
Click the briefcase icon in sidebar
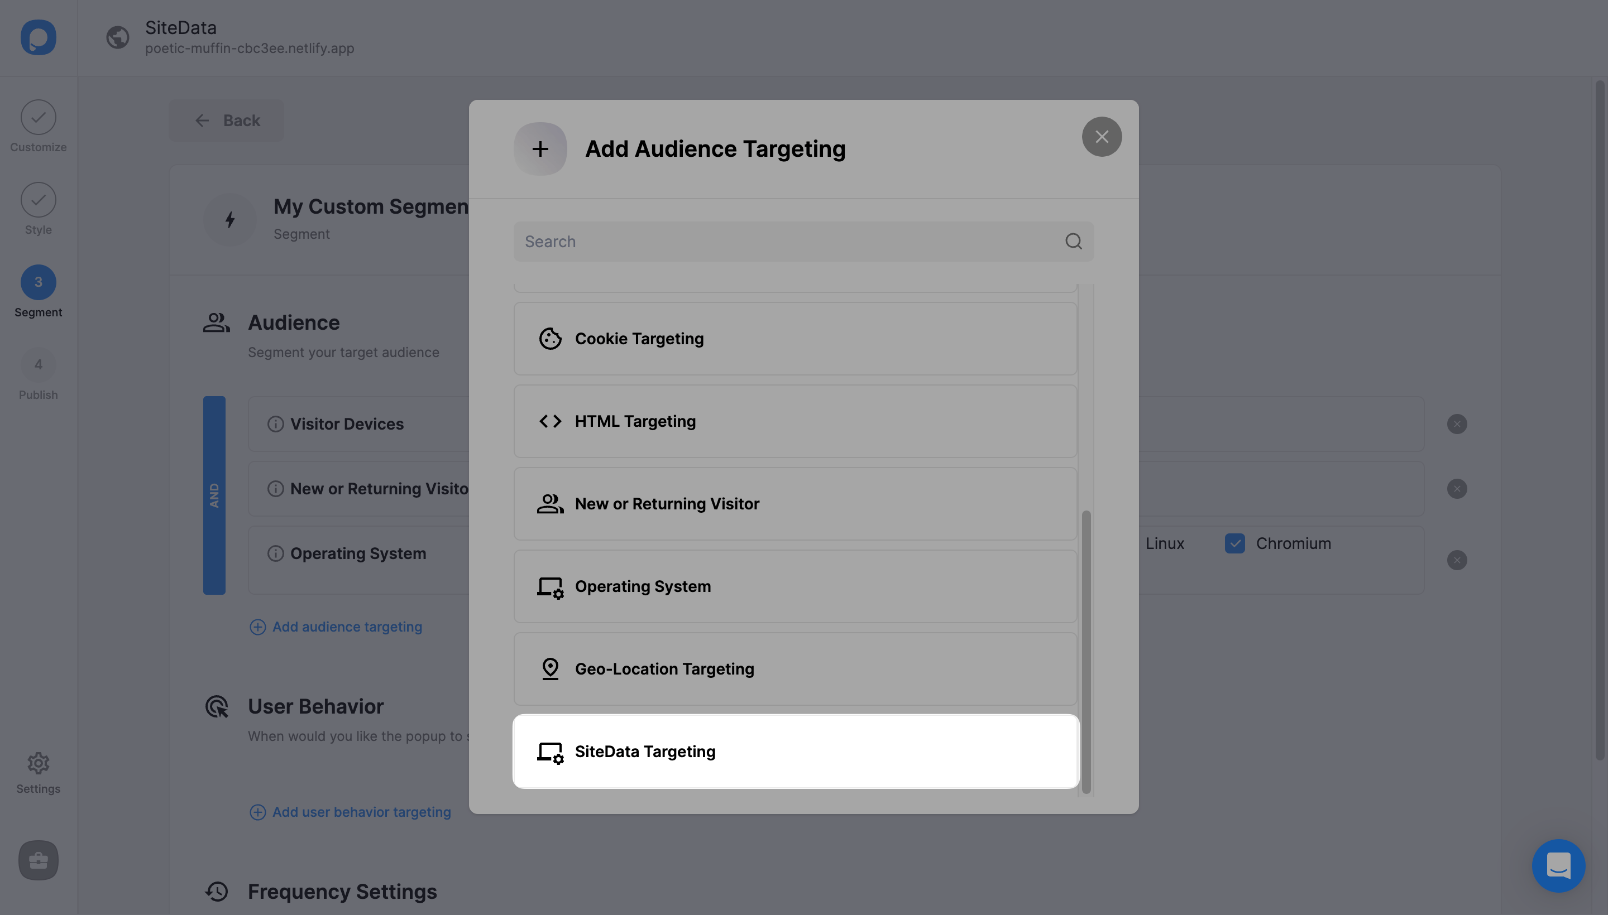pos(39,860)
